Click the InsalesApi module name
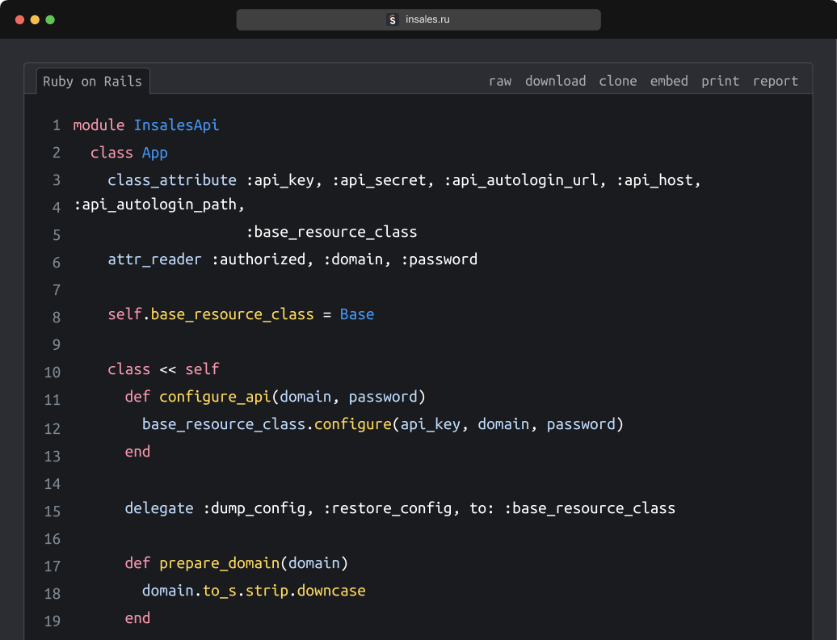The width and height of the screenshot is (837, 640). [176, 125]
